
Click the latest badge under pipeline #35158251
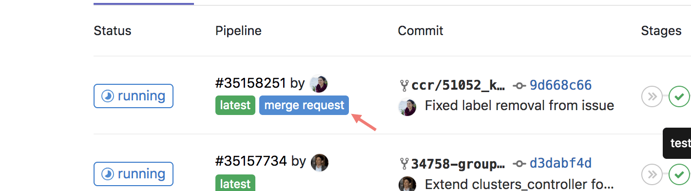pyautogui.click(x=235, y=105)
